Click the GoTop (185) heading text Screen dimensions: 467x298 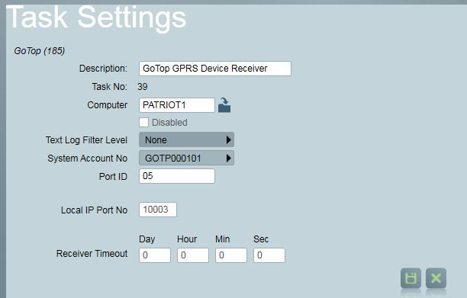point(40,51)
